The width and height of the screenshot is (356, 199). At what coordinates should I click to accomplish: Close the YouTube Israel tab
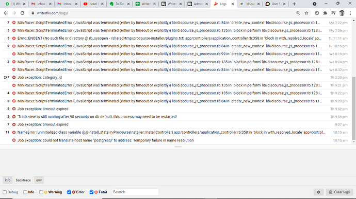(102, 4)
